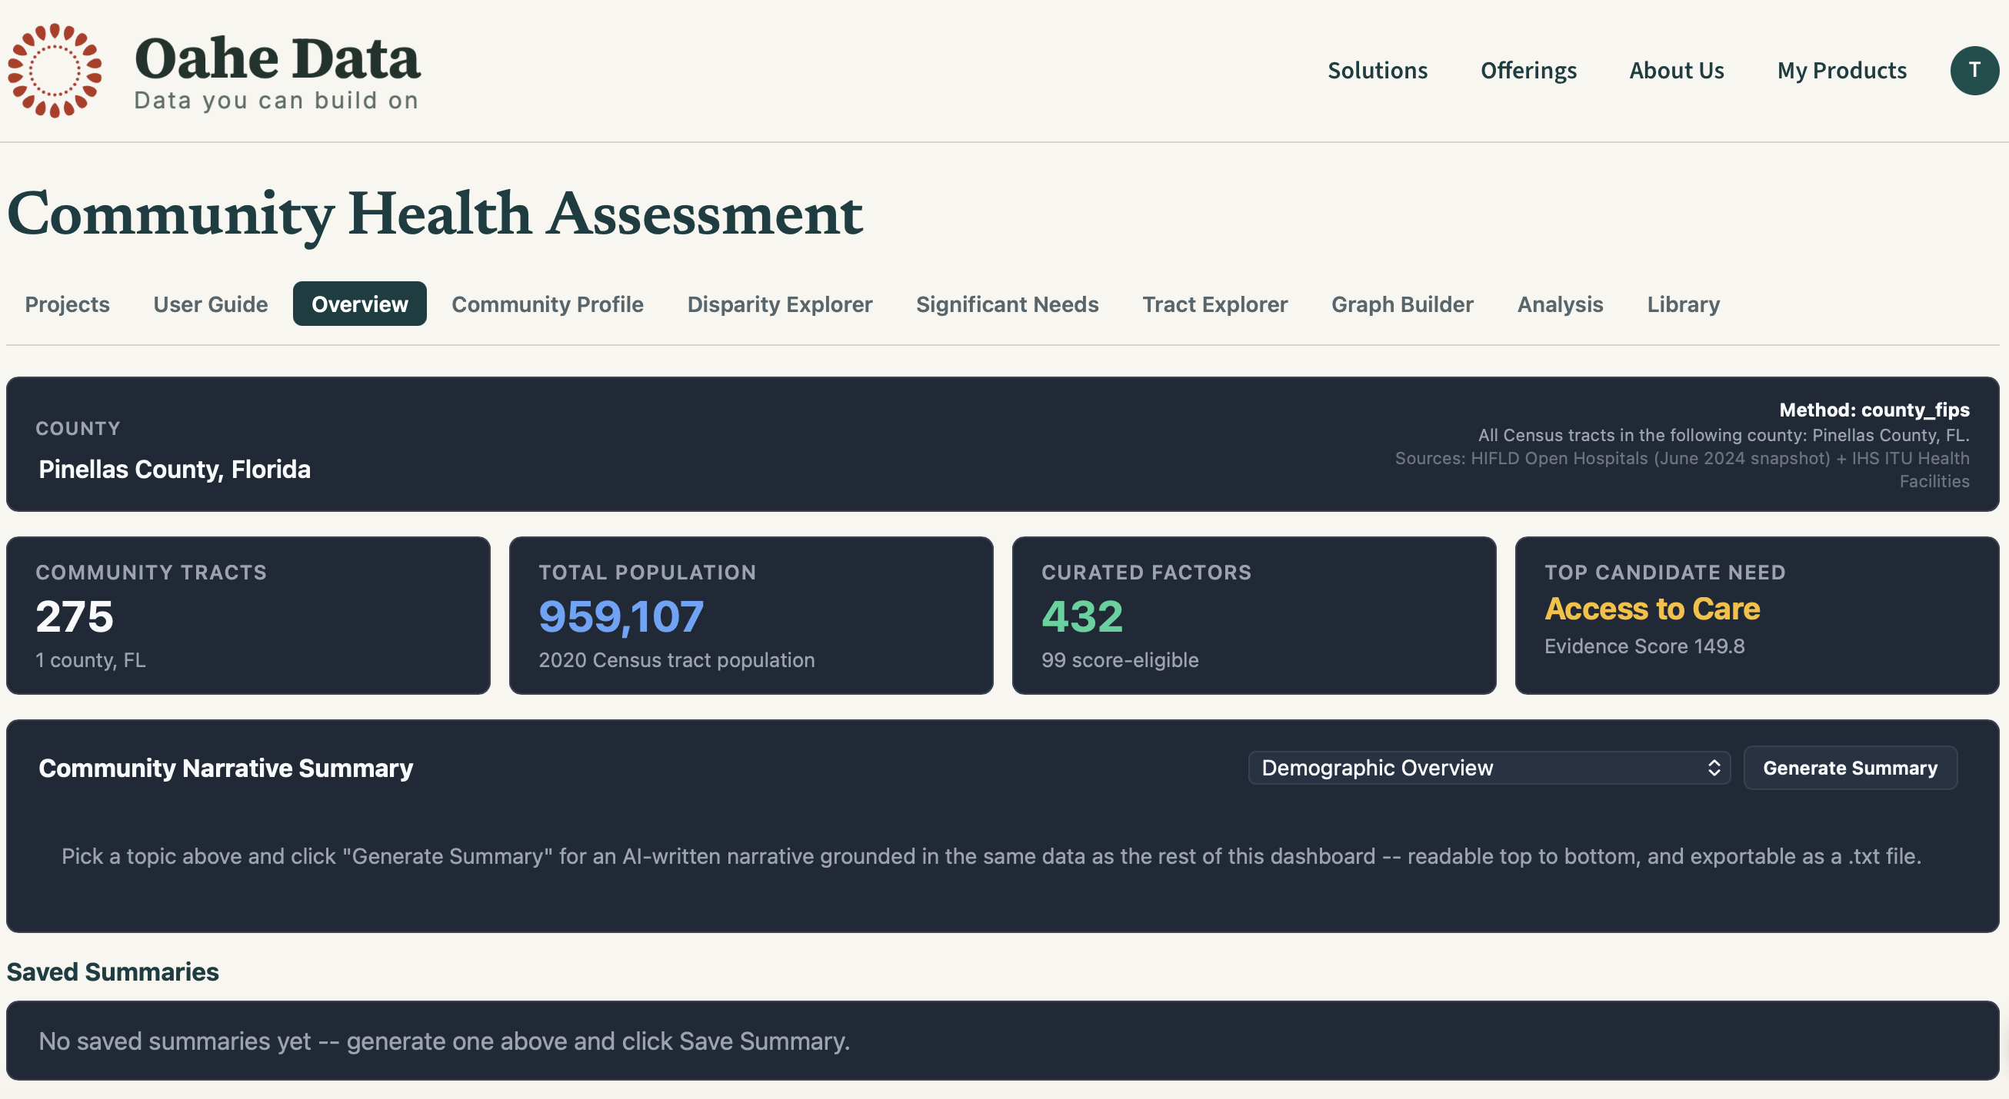Open the Analysis tab
The width and height of the screenshot is (2009, 1099).
(1560, 304)
